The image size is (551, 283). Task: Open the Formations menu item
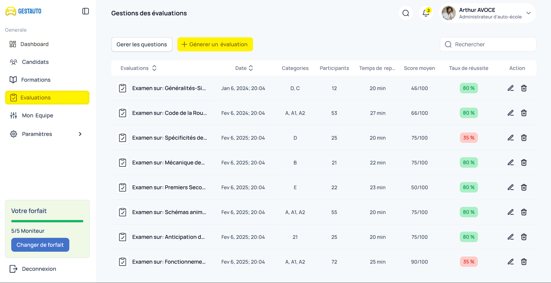(x=36, y=80)
